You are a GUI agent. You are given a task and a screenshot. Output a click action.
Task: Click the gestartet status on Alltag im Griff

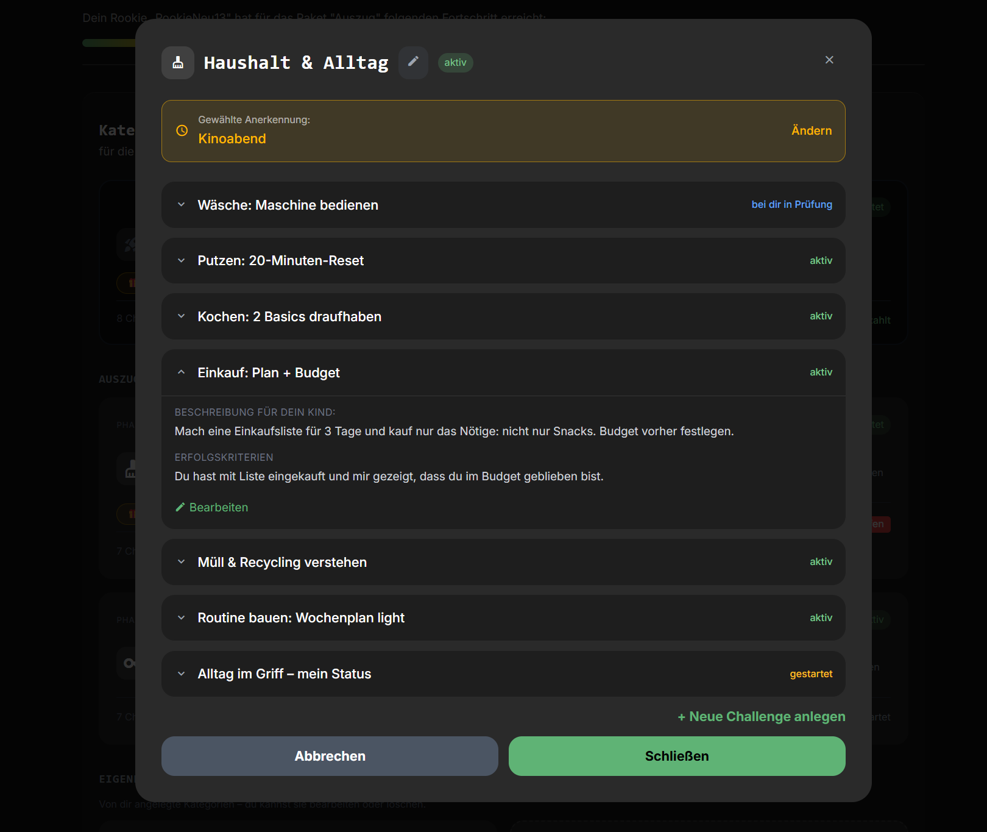810,674
